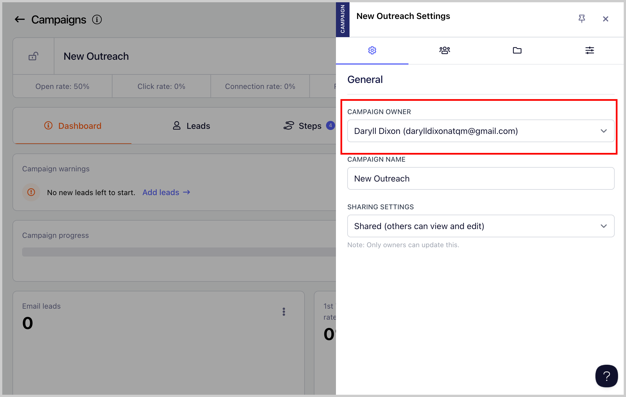Screen dimensions: 626x397
Task: Open the sliders options tab
Action: tap(589, 50)
